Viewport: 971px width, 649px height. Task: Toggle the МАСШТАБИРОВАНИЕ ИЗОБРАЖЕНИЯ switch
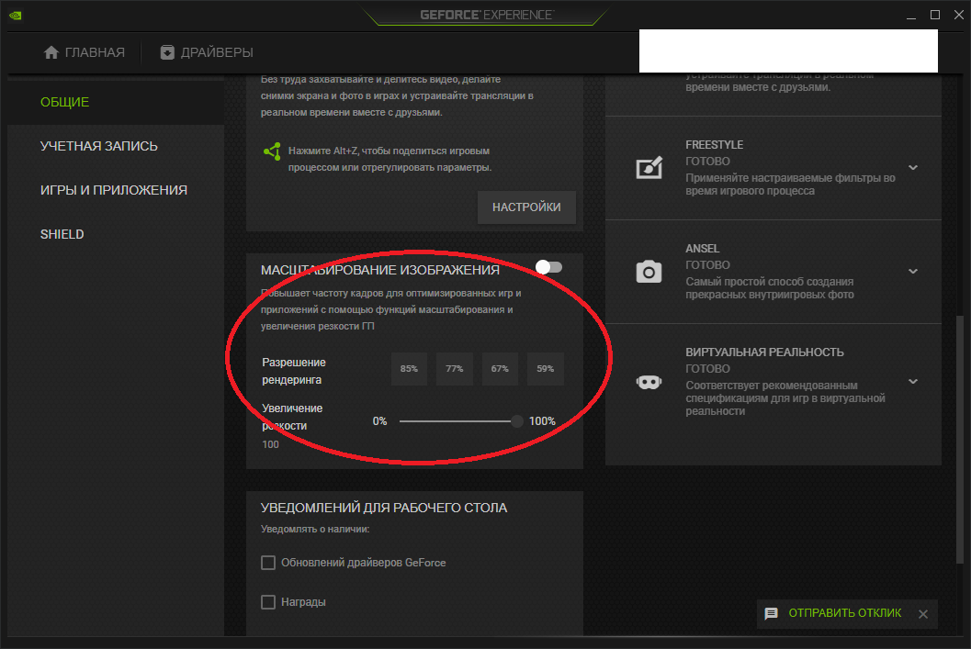548,267
